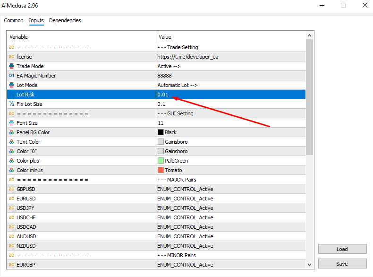Click the license string type icon
This screenshot has height=277, width=373.
click(x=12, y=57)
